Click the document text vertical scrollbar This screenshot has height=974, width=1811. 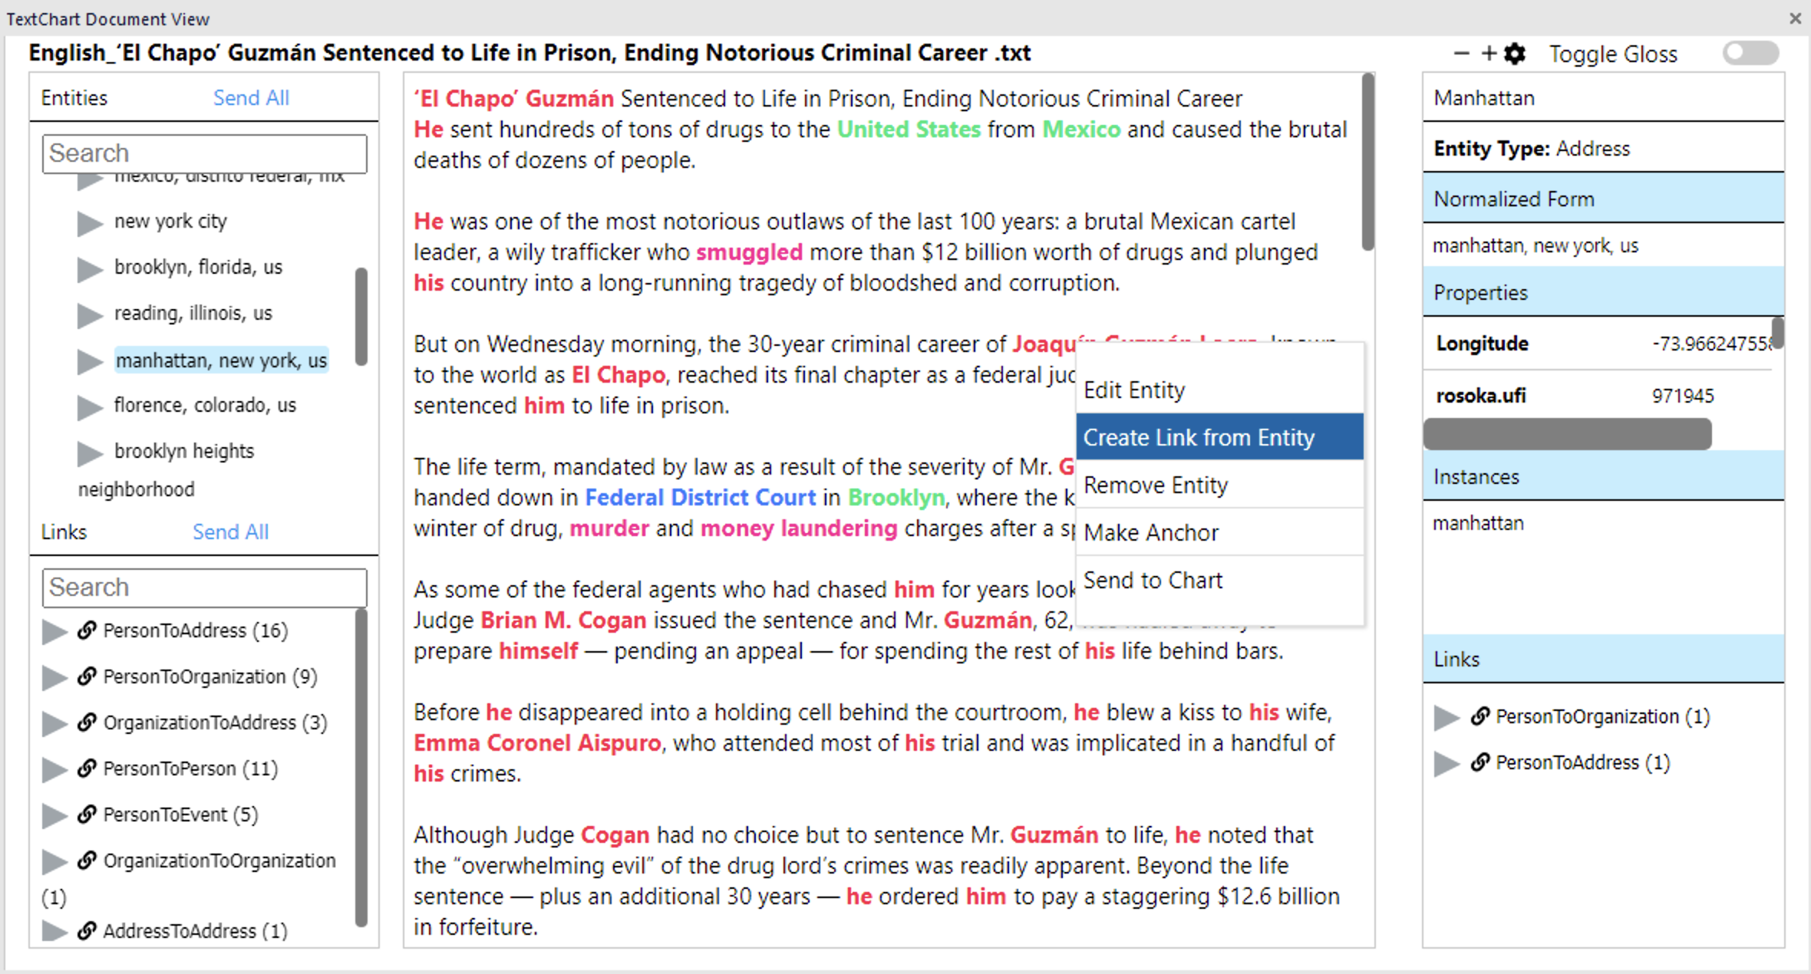1367,162
